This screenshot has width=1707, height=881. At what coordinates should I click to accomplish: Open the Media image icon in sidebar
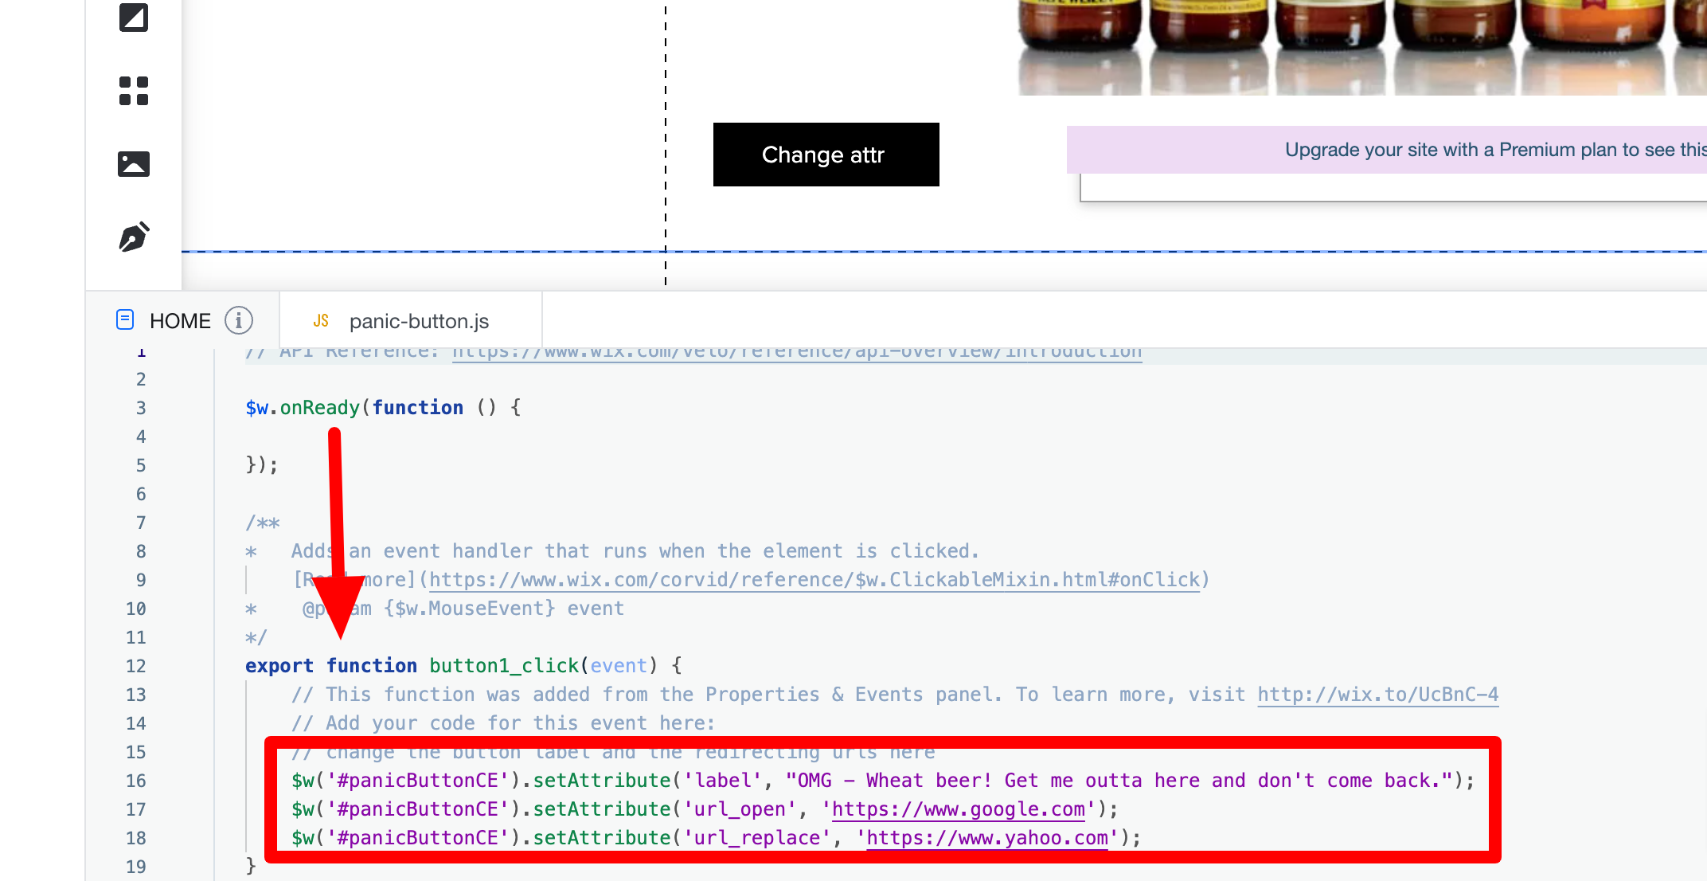(x=134, y=164)
